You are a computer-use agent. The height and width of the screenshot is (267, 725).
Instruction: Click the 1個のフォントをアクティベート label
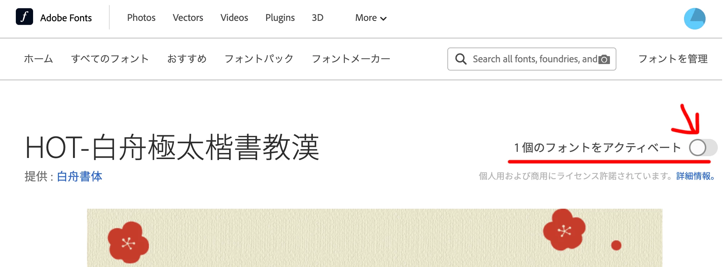click(x=598, y=148)
